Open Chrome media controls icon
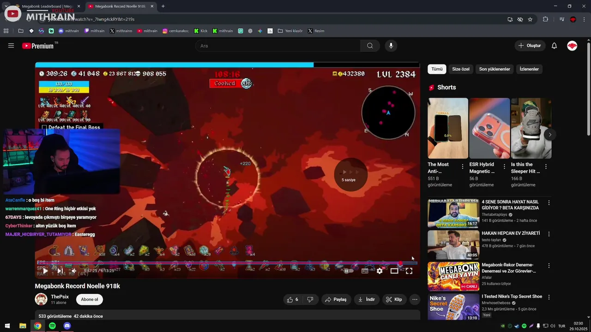This screenshot has width=591, height=332. point(562,19)
